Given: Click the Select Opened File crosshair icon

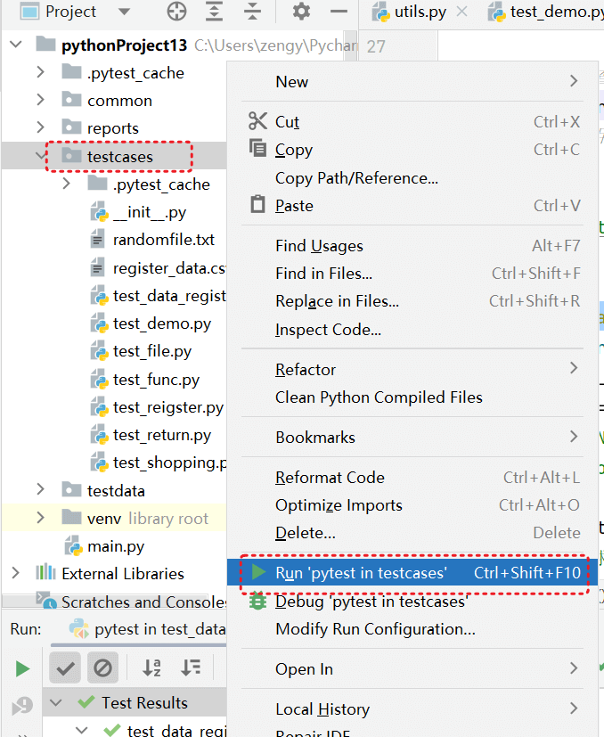Looking at the screenshot, I should (x=176, y=12).
